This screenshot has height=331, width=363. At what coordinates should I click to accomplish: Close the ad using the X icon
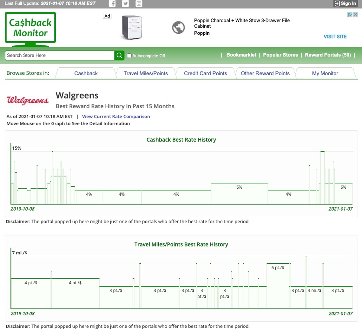(x=355, y=15)
